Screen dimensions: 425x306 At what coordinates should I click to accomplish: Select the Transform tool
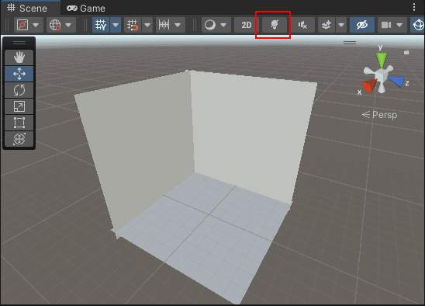[19, 139]
